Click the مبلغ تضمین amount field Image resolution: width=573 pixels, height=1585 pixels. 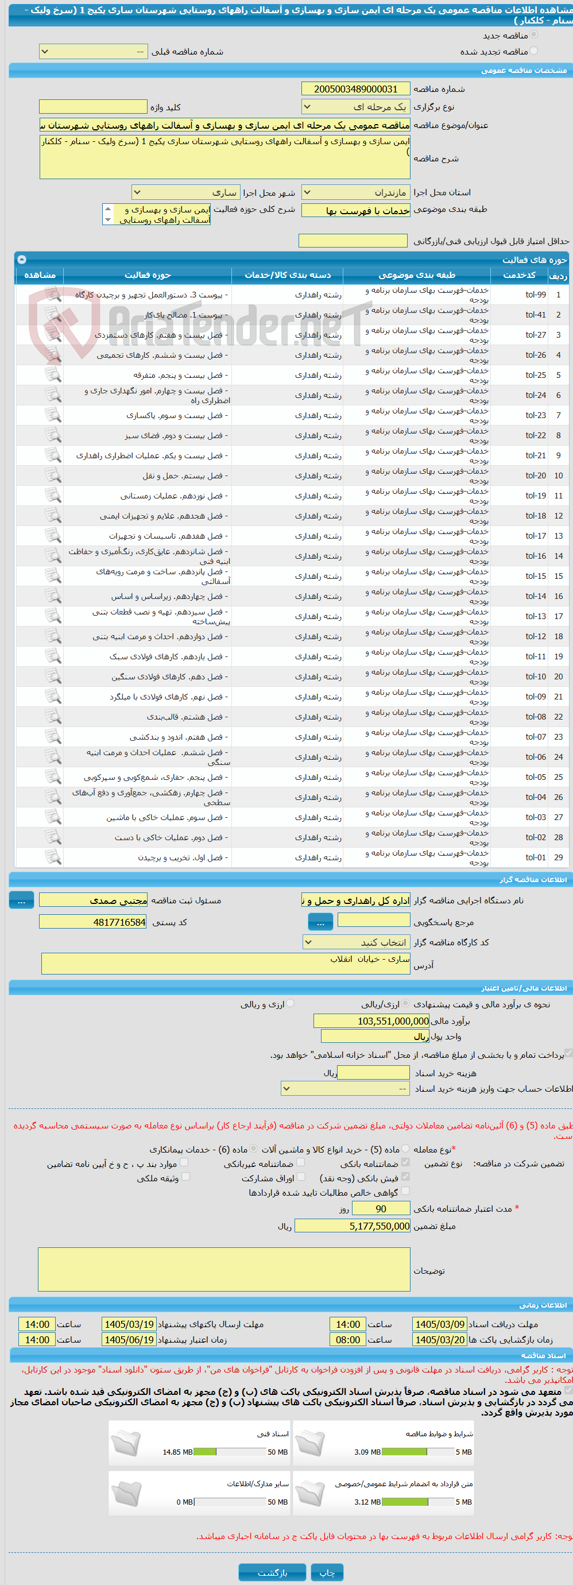coord(353,1226)
